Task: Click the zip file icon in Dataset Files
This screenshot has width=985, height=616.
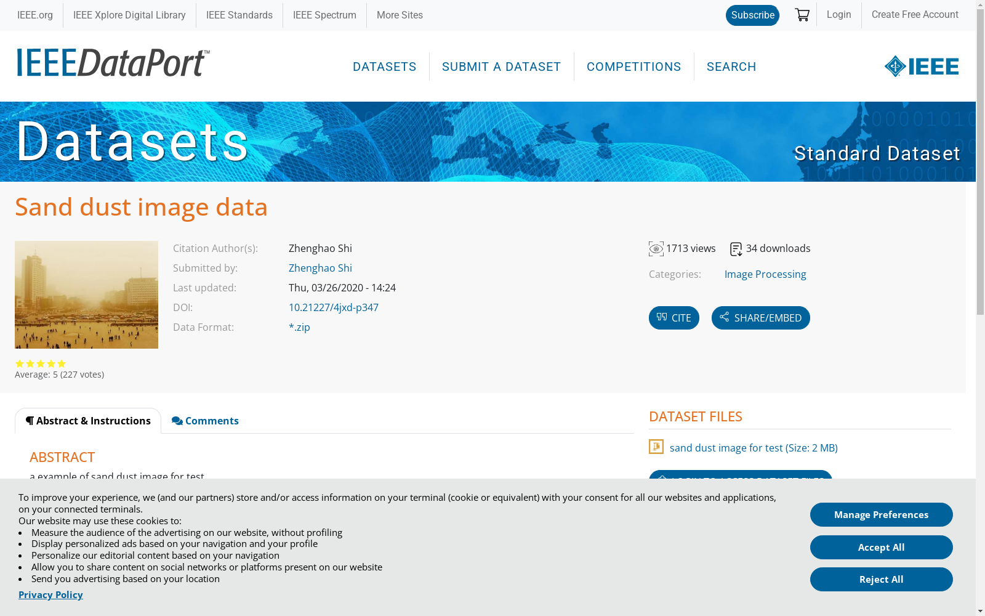Action: coord(656,447)
